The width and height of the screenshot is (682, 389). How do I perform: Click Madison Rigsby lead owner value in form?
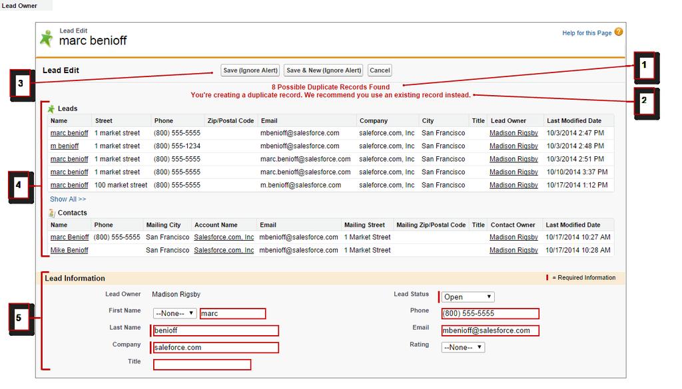(x=176, y=295)
